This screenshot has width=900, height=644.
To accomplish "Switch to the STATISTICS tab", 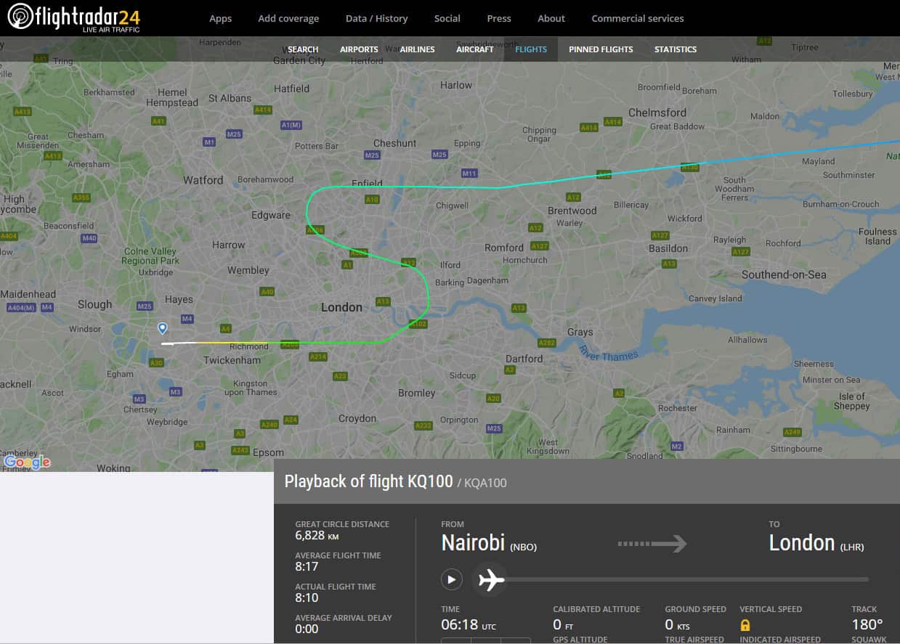I will [x=675, y=49].
